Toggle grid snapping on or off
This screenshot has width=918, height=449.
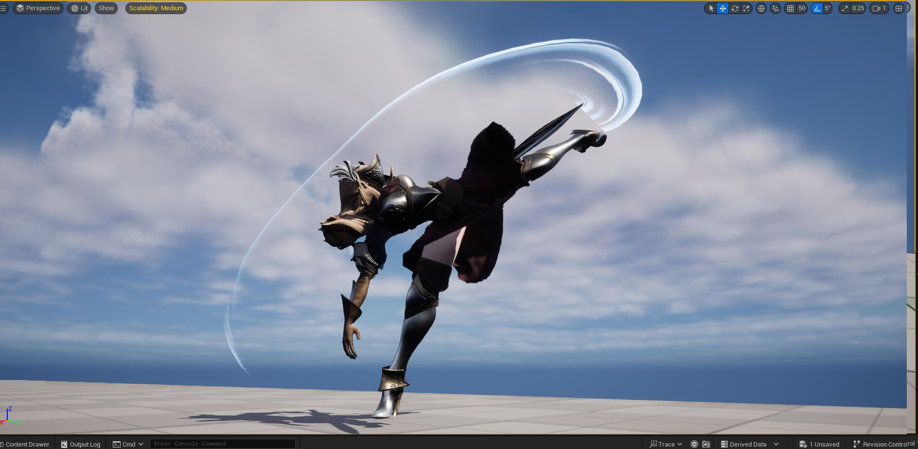[x=790, y=8]
